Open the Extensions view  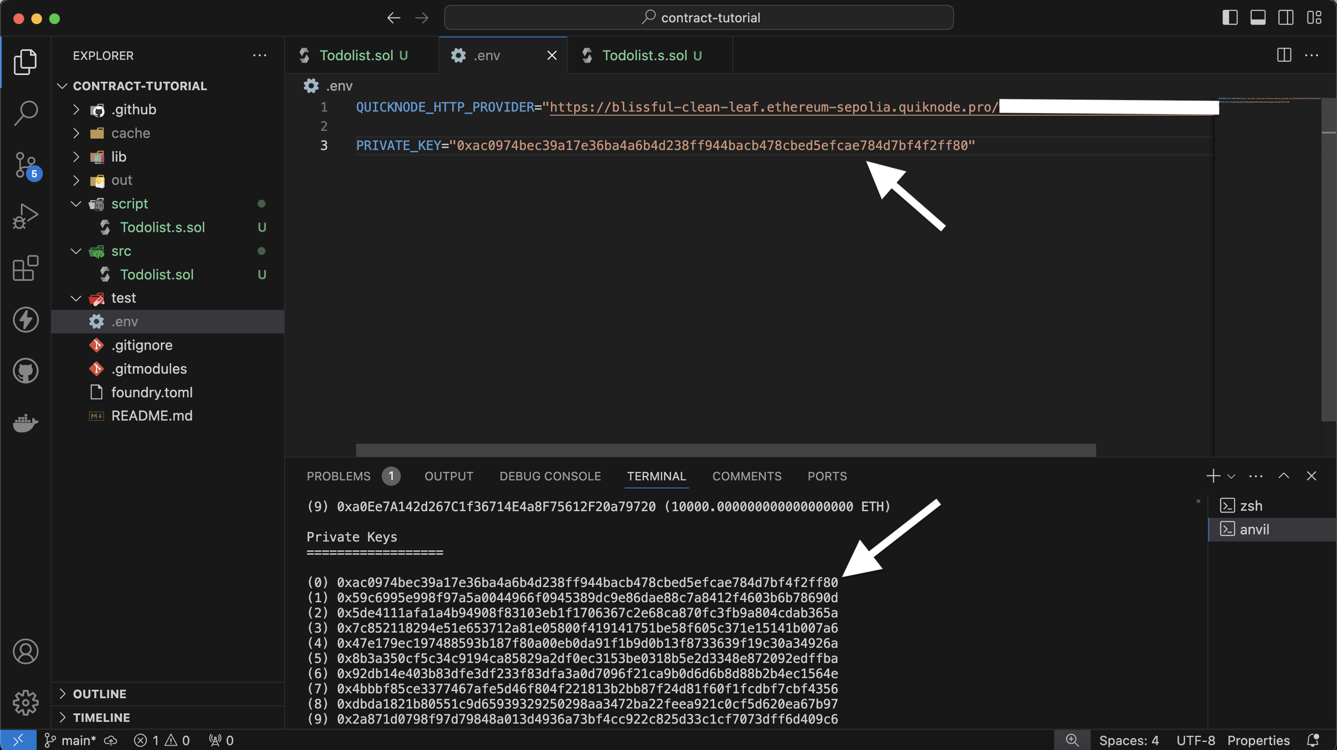click(25, 268)
